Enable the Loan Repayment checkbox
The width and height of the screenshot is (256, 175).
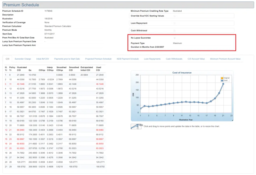[175, 23]
